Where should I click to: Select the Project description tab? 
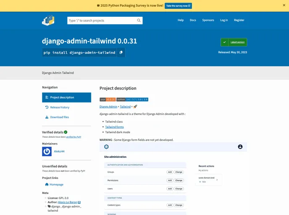pos(66,97)
